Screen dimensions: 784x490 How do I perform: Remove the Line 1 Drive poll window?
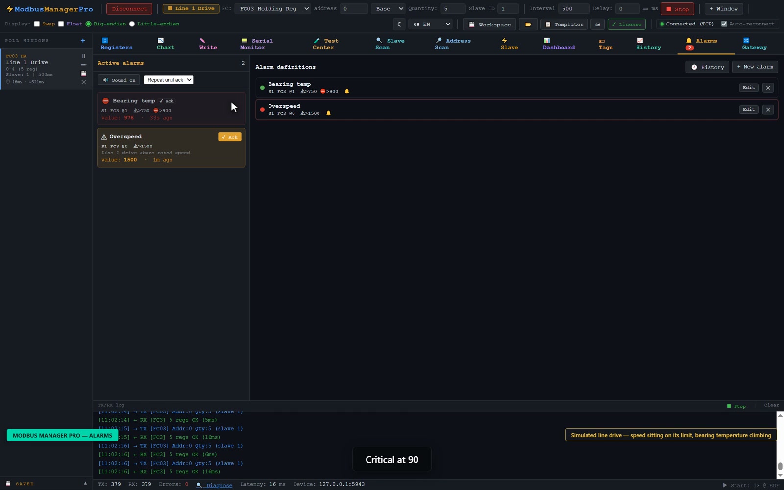tap(83, 82)
